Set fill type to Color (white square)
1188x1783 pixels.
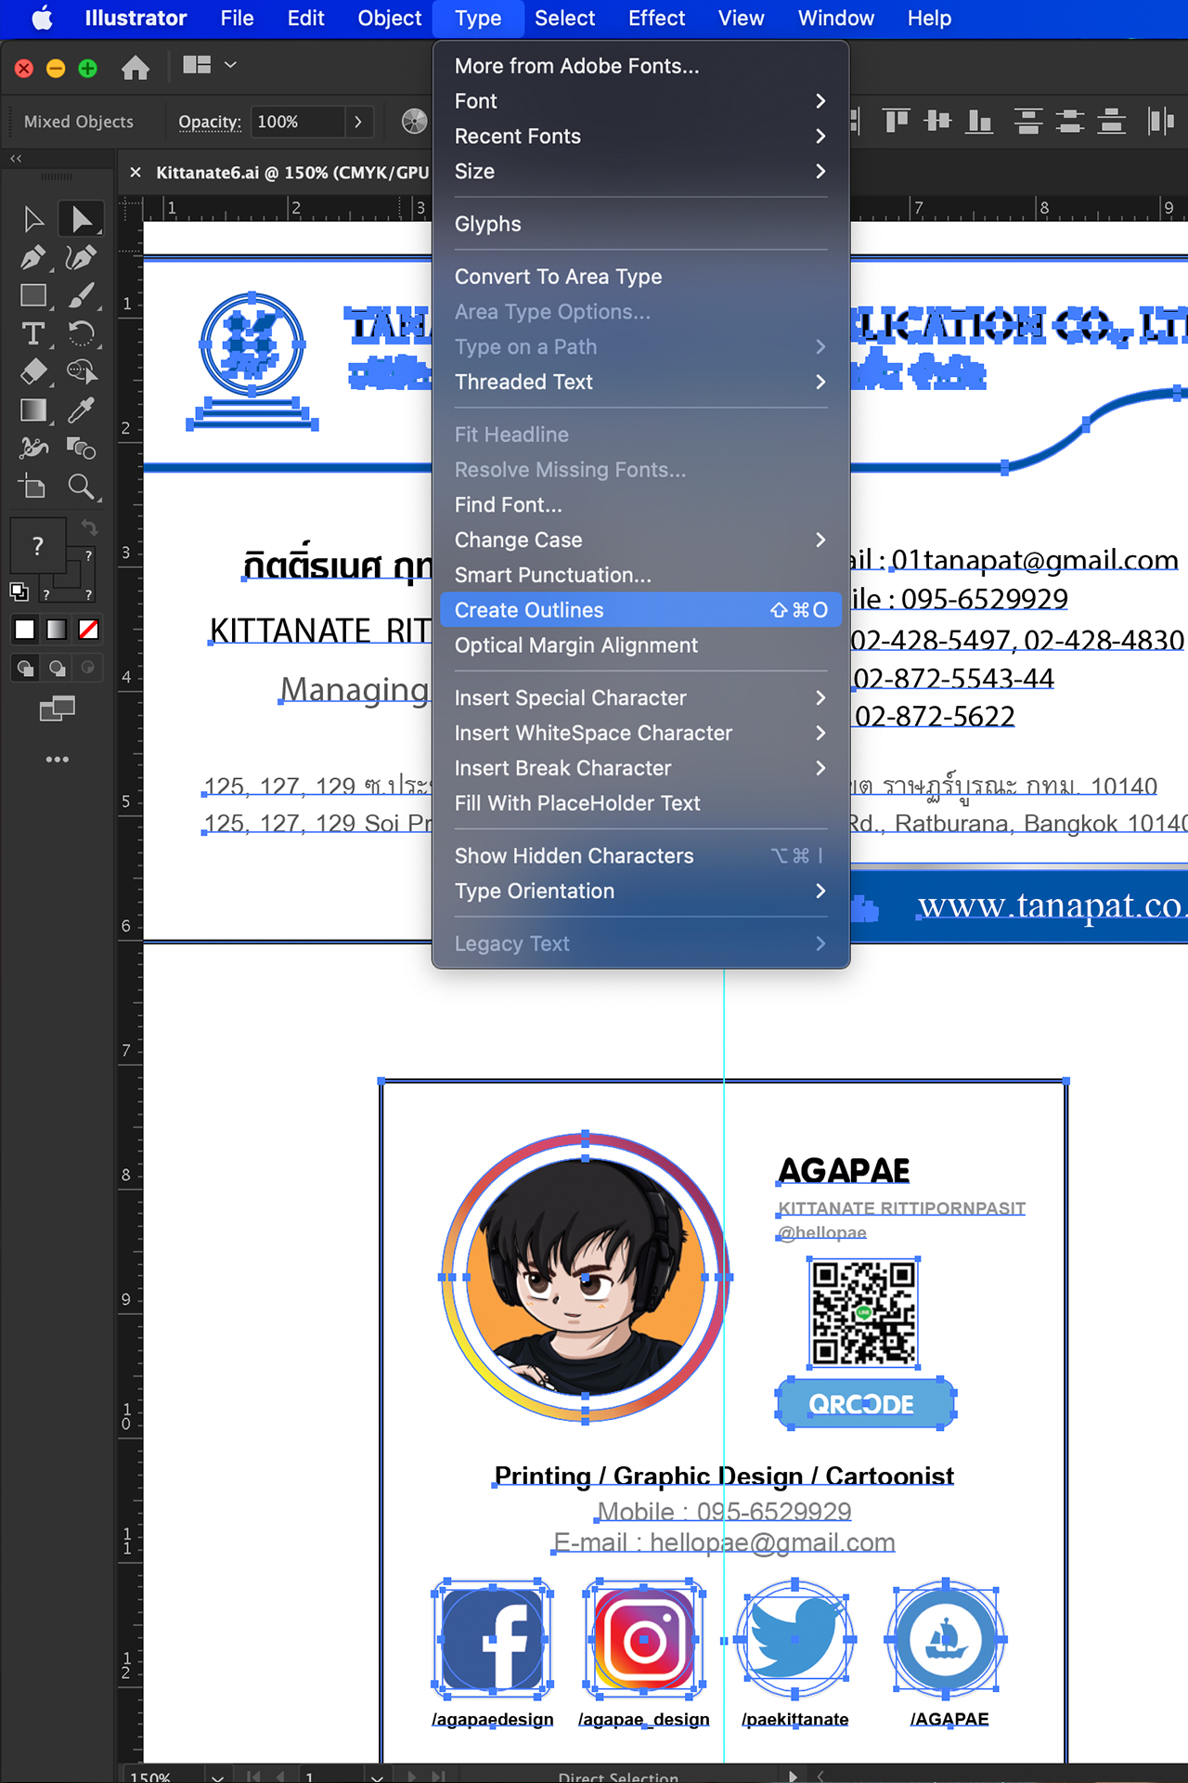25,630
